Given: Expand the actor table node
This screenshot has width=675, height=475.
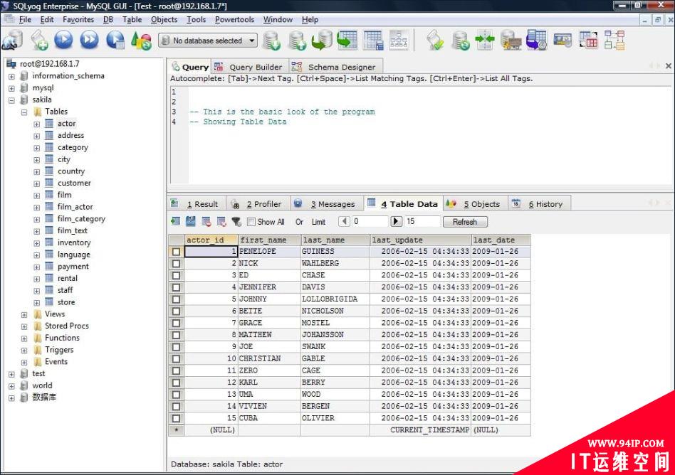Looking at the screenshot, I should pyautogui.click(x=36, y=124).
